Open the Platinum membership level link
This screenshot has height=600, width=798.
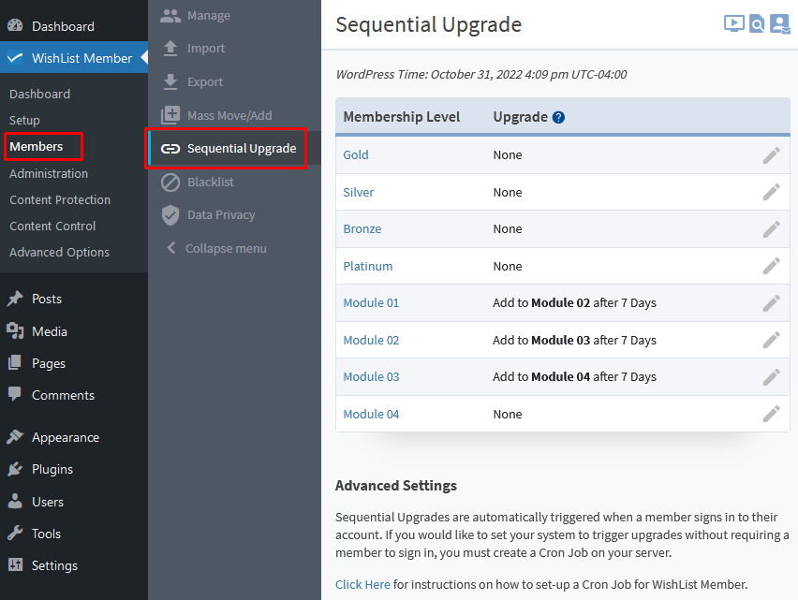(367, 267)
